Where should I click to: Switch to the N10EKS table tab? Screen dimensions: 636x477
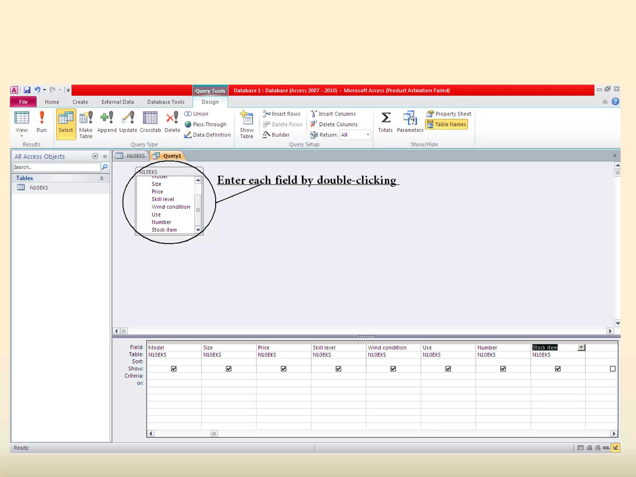131,156
